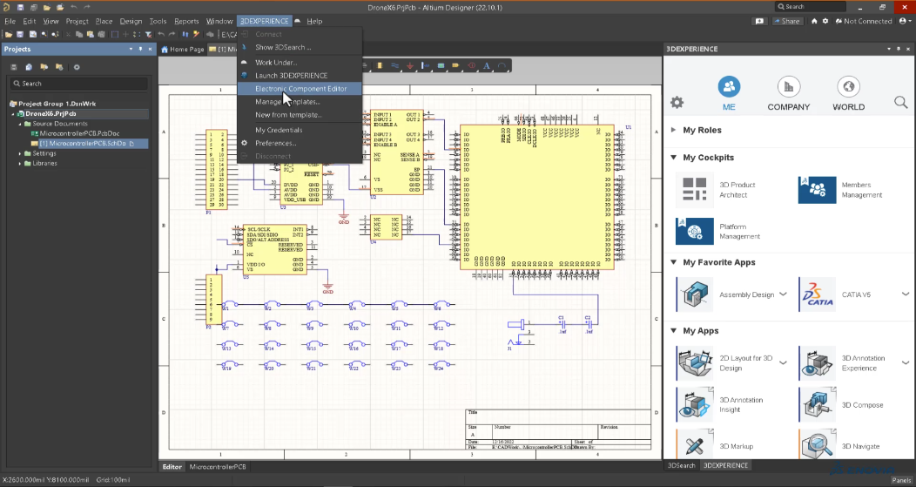Expand 3D Annotation Experience chevron
Screen dimensions: 916x487
tap(906, 363)
